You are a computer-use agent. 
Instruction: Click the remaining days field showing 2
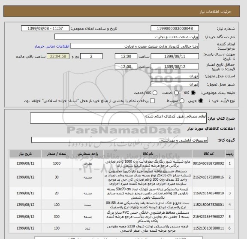tap(91, 56)
